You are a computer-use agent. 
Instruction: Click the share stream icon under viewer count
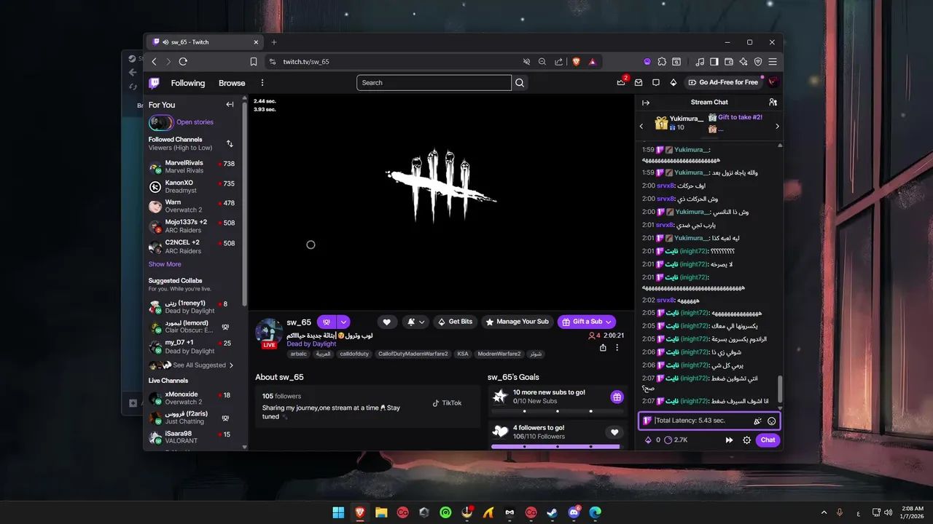click(x=603, y=348)
